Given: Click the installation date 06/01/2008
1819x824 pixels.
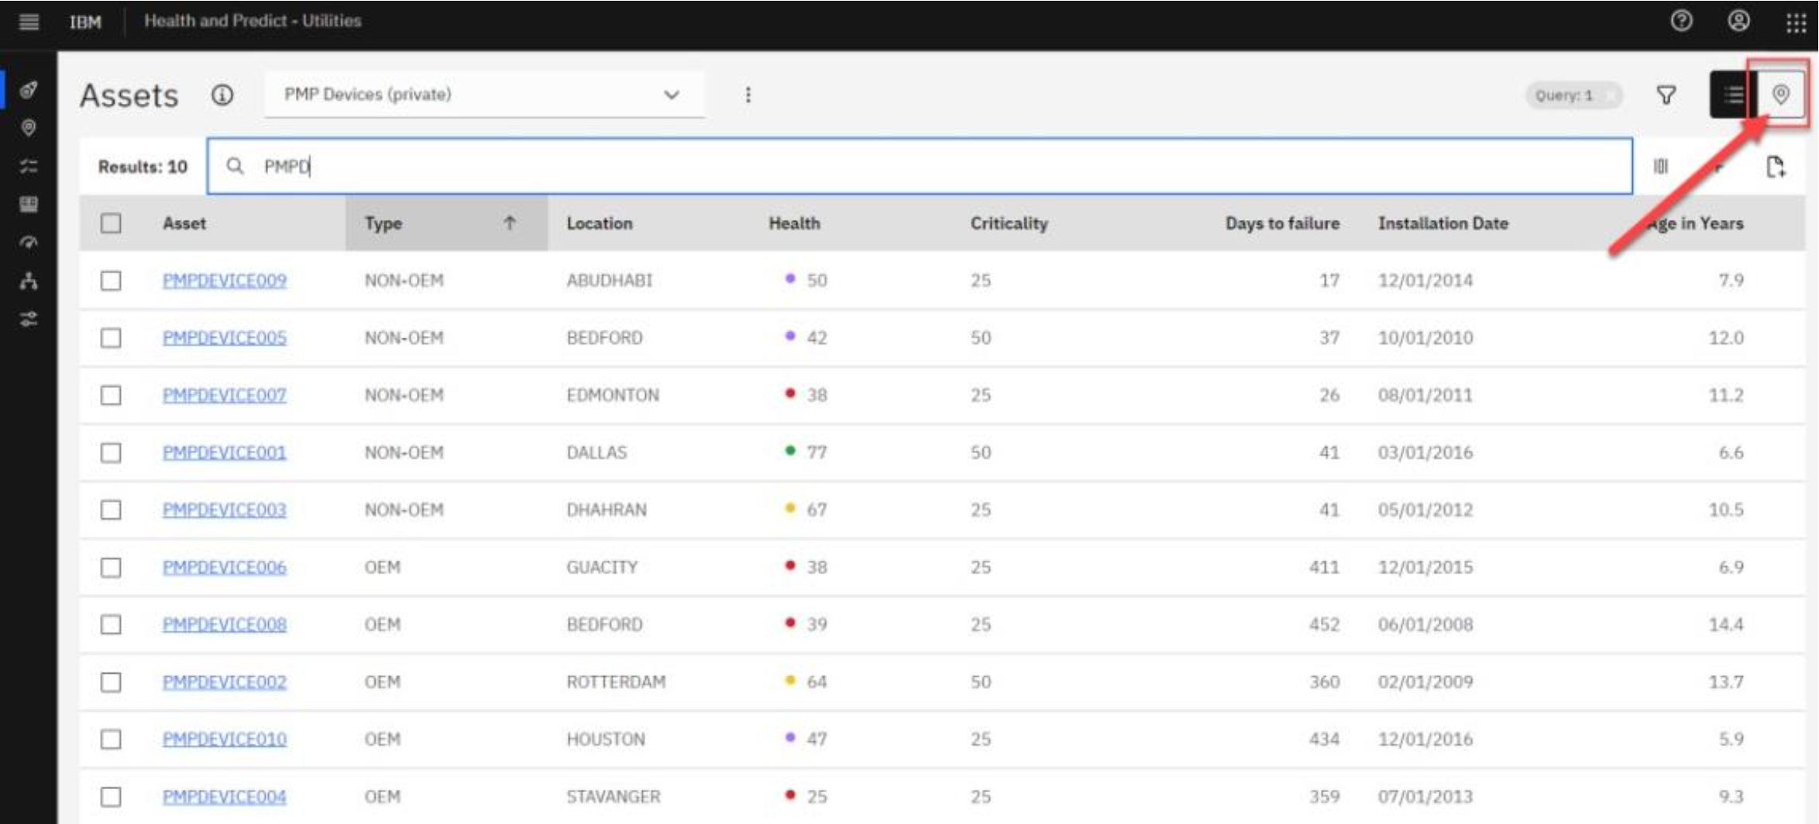Looking at the screenshot, I should 1425,624.
